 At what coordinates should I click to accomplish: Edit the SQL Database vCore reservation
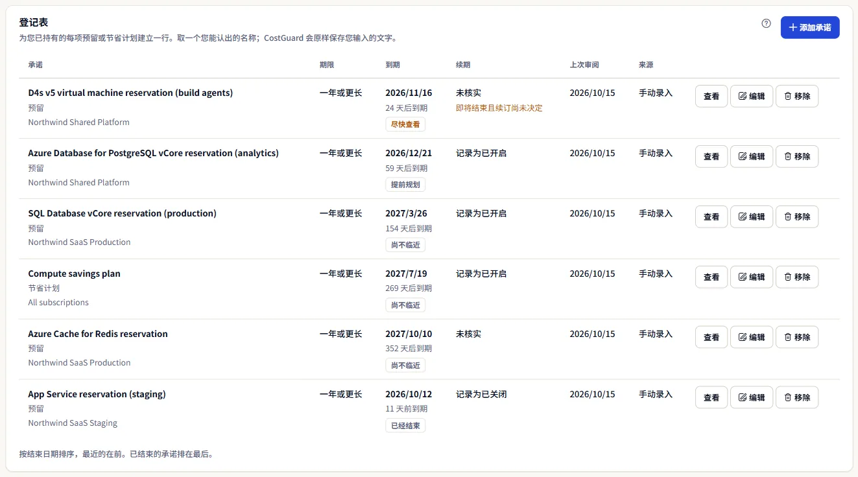(x=752, y=216)
